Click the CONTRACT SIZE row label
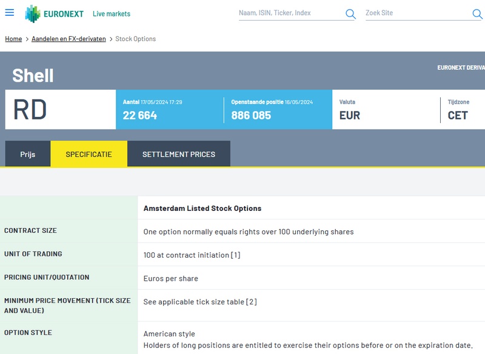 click(x=30, y=230)
